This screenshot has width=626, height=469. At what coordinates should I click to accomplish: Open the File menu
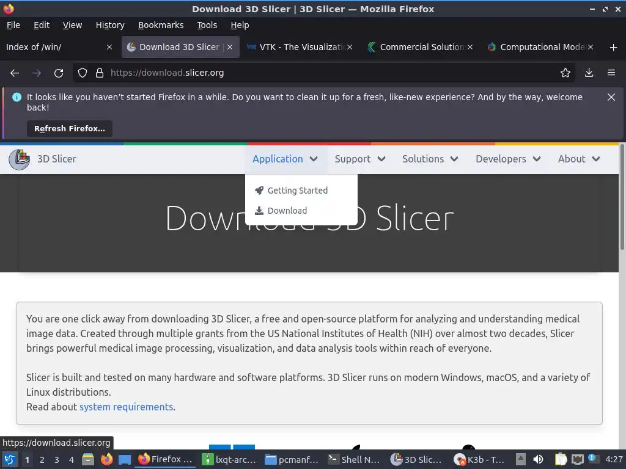[13, 25]
